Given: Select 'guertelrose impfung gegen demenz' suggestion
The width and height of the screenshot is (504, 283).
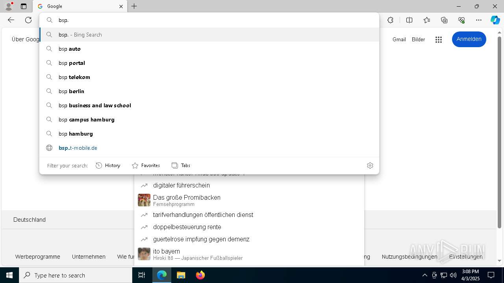Looking at the screenshot, I should click(249, 239).
